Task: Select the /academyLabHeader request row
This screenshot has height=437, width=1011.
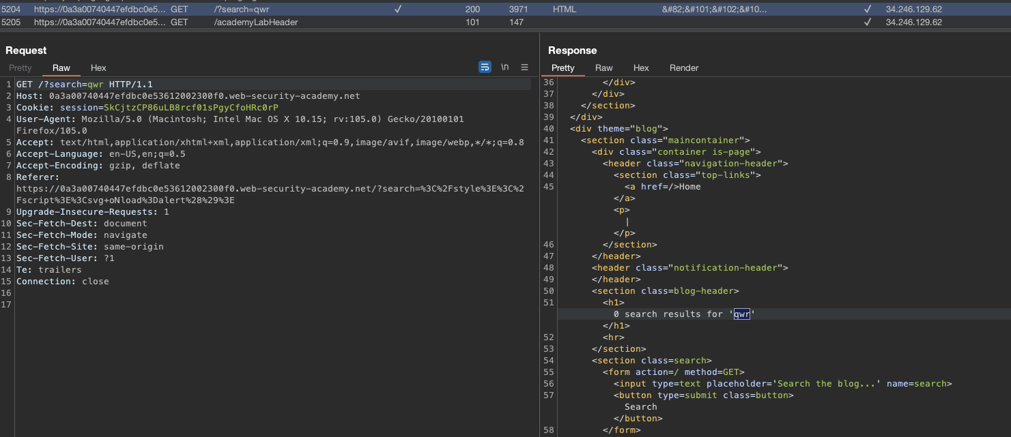Action: tap(256, 22)
